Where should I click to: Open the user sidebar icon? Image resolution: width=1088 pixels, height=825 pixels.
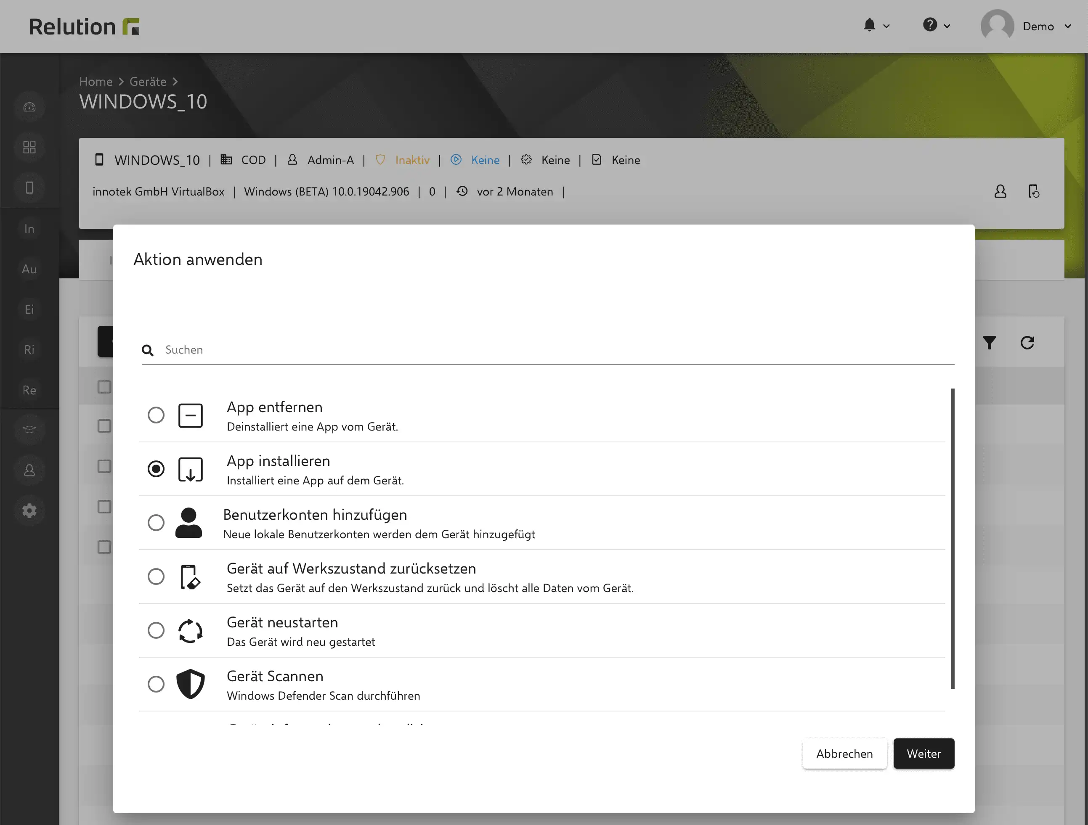[29, 471]
